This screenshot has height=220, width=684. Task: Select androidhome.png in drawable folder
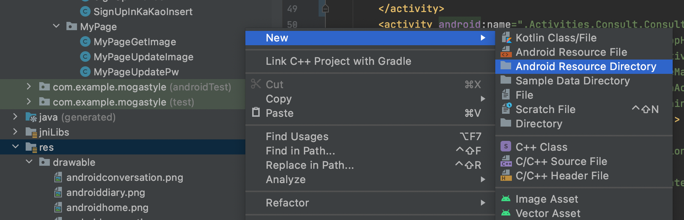click(x=107, y=208)
